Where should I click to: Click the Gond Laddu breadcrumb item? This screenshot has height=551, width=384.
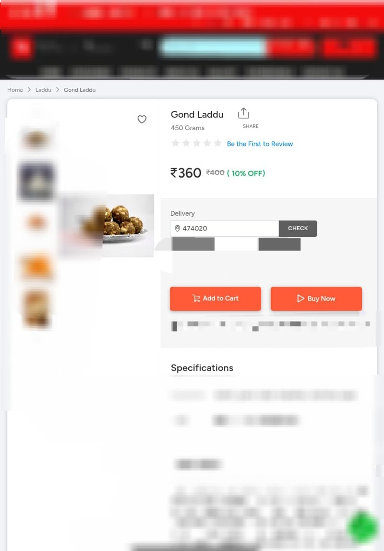coord(80,90)
